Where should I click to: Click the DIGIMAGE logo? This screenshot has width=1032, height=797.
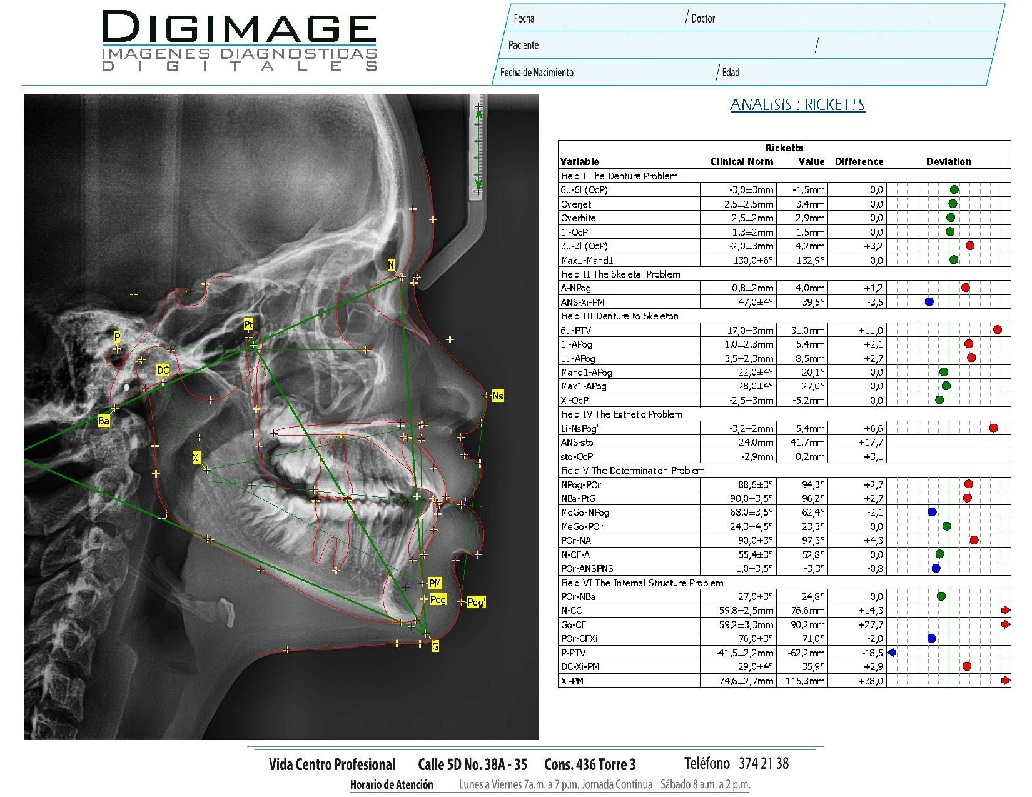tap(240, 41)
